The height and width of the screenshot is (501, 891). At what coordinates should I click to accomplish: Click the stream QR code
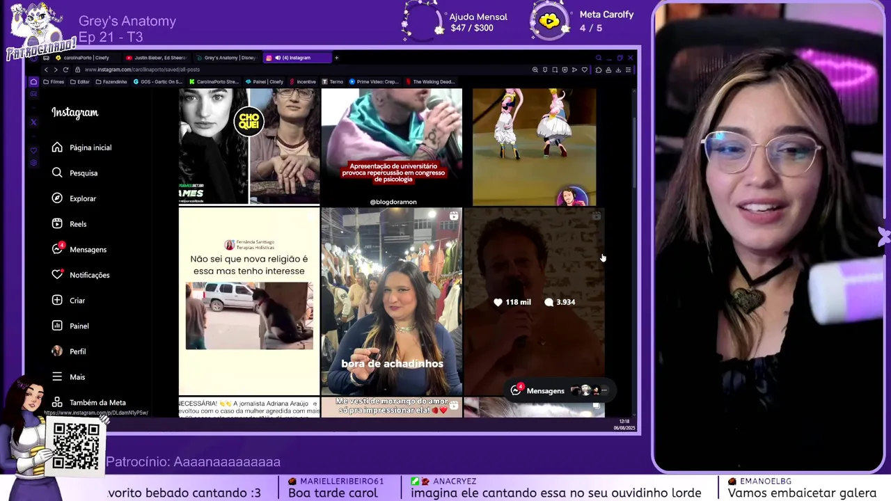(x=76, y=446)
